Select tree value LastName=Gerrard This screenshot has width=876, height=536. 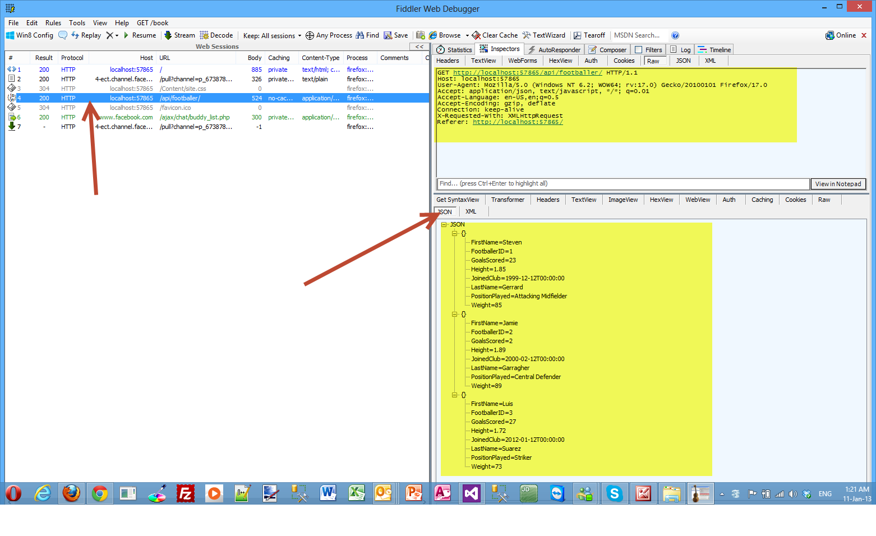click(497, 287)
